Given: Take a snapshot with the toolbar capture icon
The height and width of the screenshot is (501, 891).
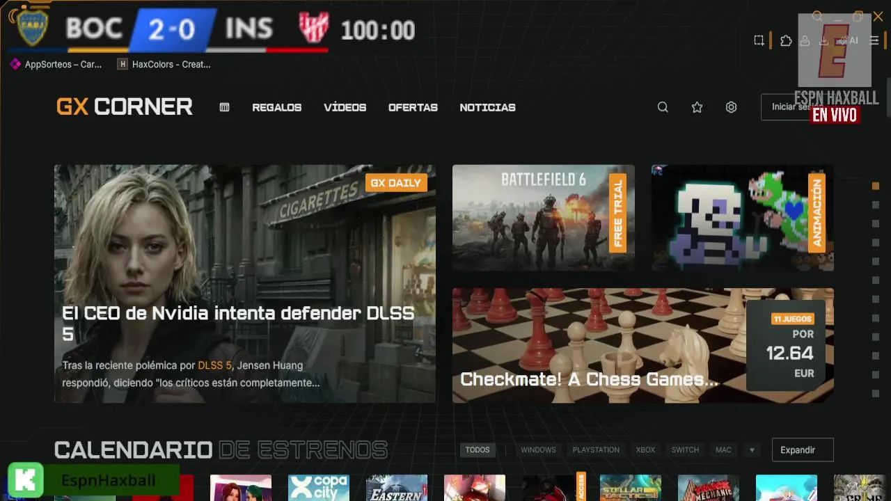Looking at the screenshot, I should 759,40.
